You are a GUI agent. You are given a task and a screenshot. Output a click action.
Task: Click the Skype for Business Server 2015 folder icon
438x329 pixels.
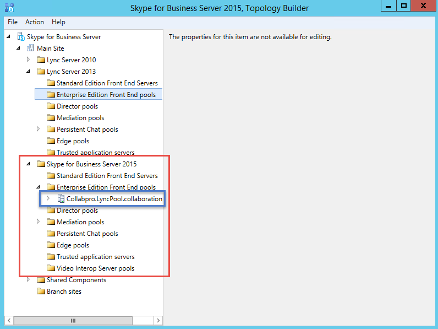(x=41, y=164)
